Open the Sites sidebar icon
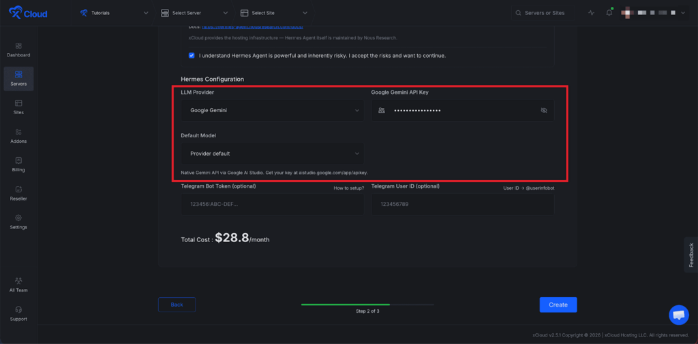This screenshot has height=344, width=698. point(18,103)
